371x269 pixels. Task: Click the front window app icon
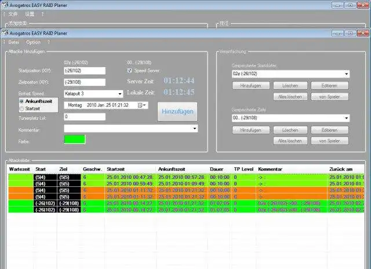pyautogui.click(x=5, y=33)
